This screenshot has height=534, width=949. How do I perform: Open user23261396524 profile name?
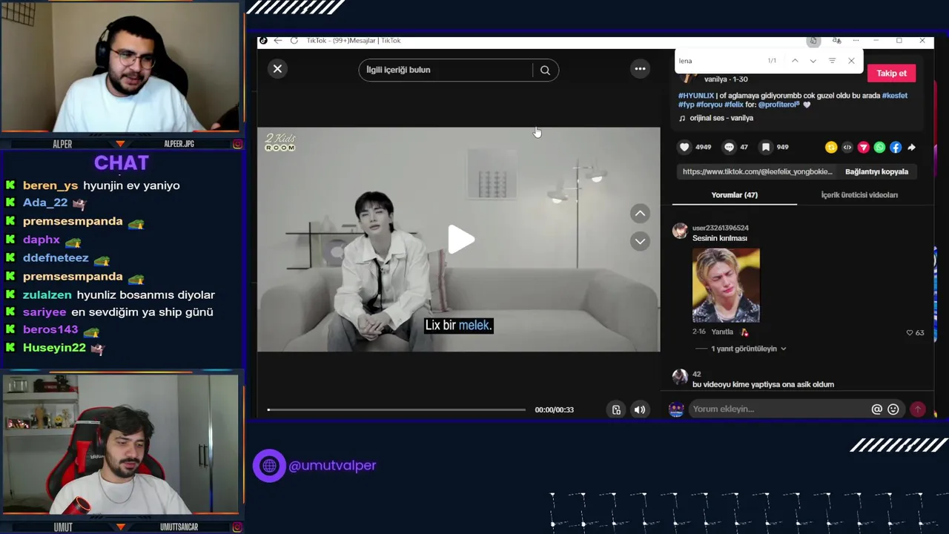(x=720, y=228)
